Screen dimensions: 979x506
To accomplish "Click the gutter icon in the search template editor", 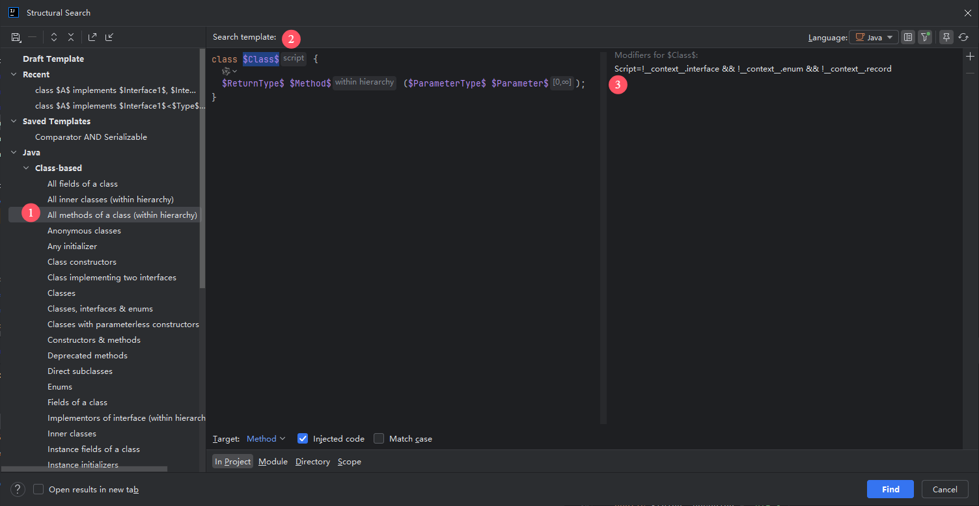I will tap(228, 71).
